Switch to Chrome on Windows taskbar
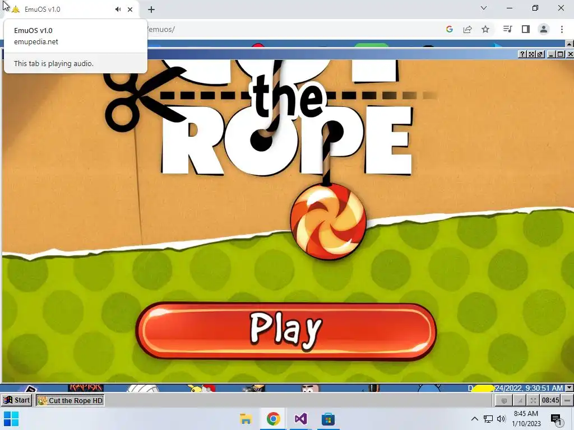 [273, 419]
